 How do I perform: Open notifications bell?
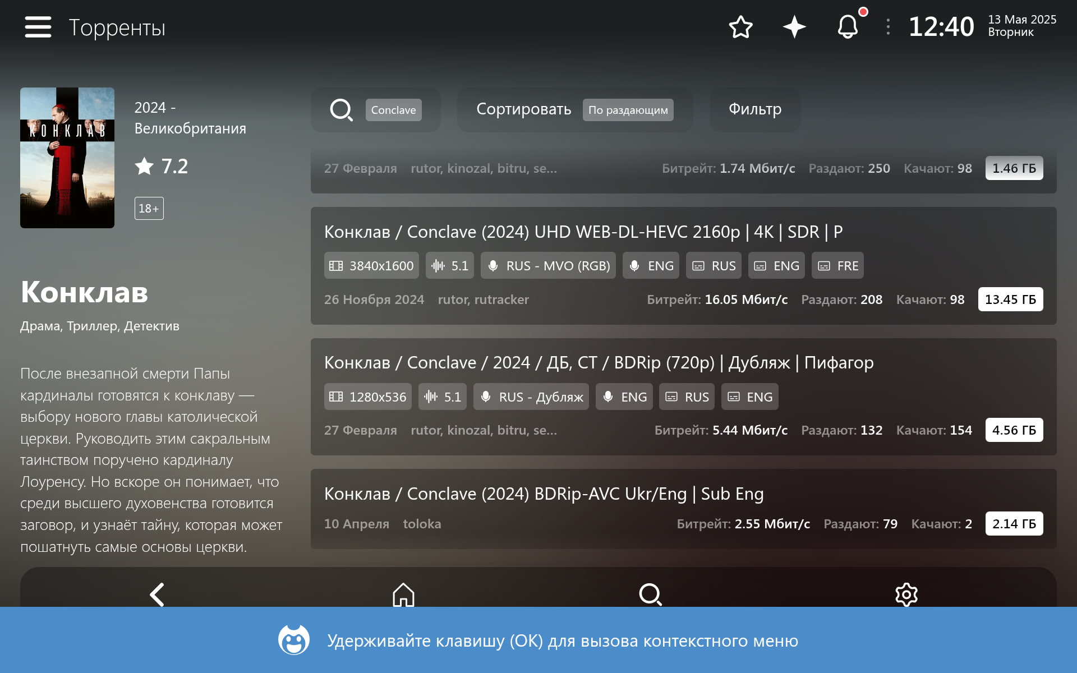coord(848,27)
